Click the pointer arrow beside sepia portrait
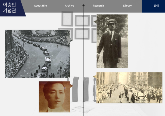This screenshot has width=165, height=116. [x=71, y=86]
